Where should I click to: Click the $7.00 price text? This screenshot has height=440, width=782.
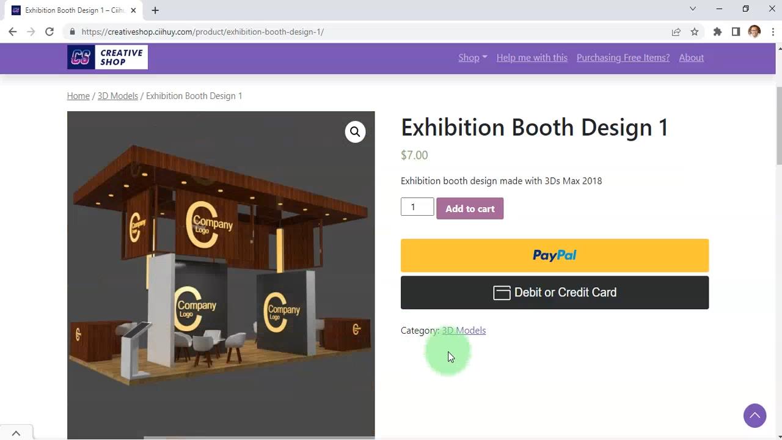point(414,155)
